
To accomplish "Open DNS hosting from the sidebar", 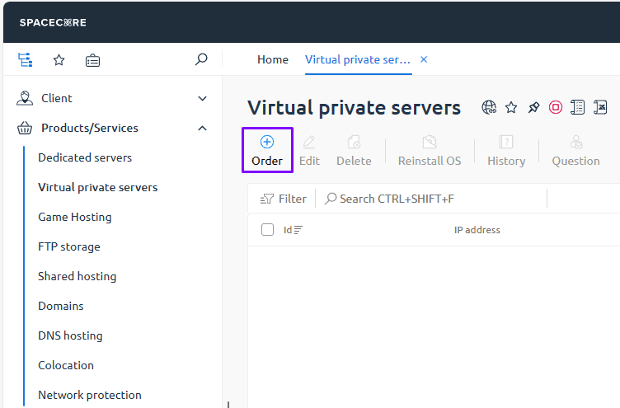I will point(70,335).
